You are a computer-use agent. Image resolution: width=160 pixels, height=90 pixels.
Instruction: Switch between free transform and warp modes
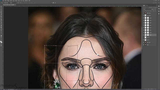coord(51,3)
